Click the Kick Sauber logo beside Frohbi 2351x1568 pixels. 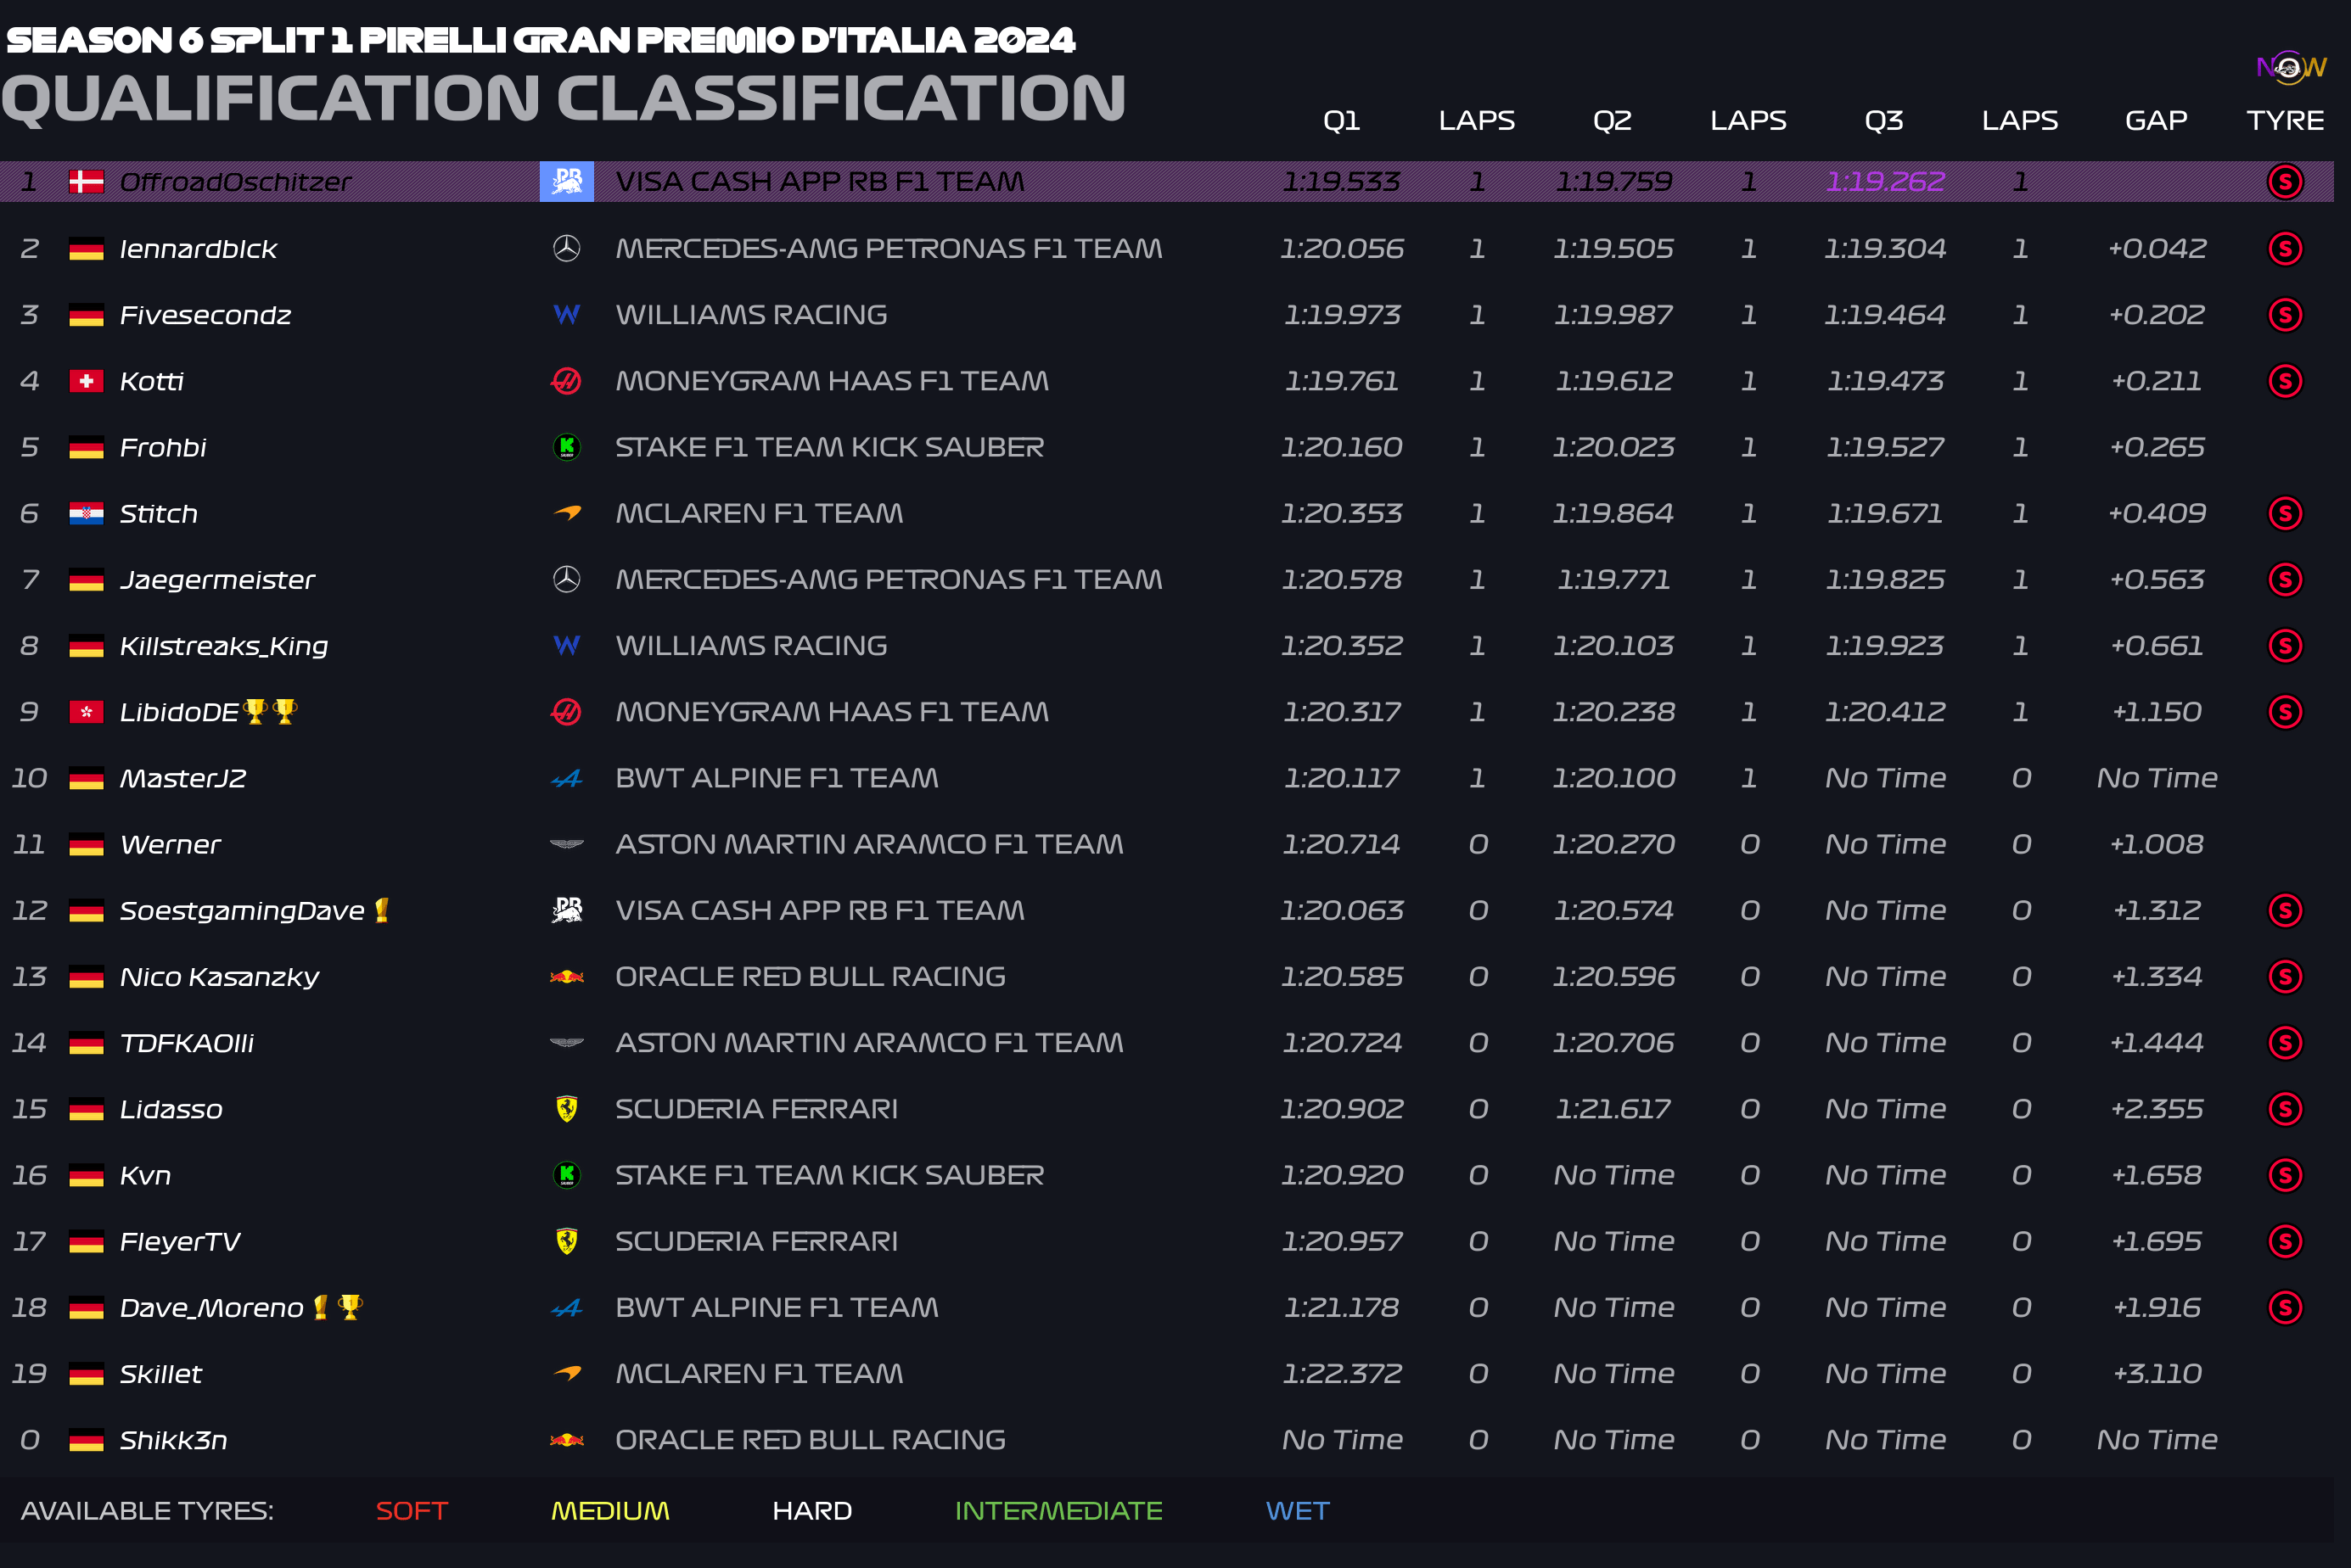(x=566, y=447)
